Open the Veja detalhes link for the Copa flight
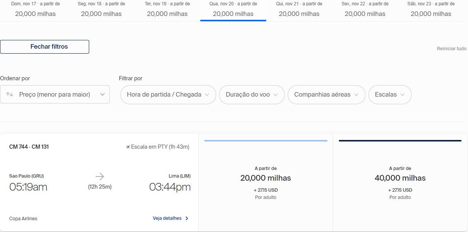This screenshot has width=468, height=232. click(x=167, y=218)
